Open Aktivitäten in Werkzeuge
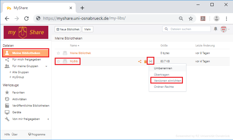 tap(19, 99)
